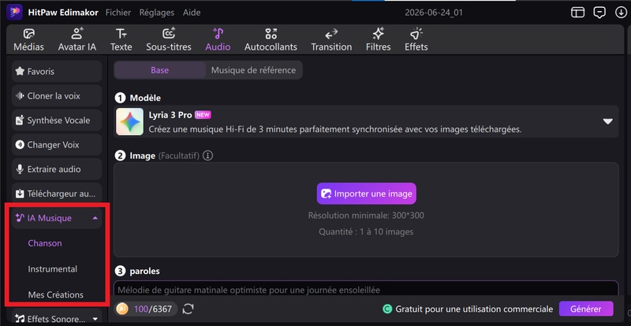Click Importer une image button

pos(366,193)
